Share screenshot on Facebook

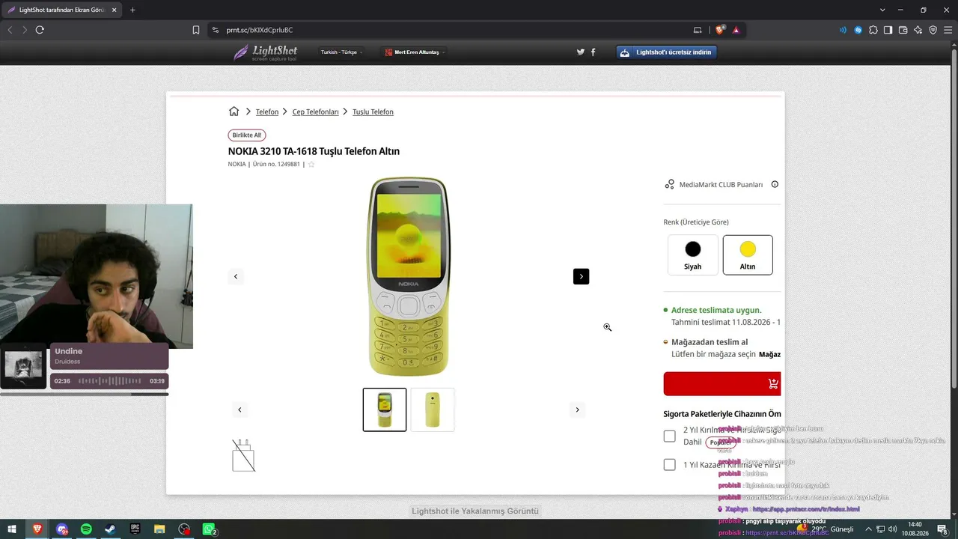pos(594,52)
